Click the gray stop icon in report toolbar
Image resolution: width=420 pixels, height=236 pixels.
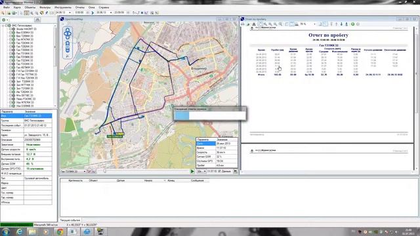(358, 24)
